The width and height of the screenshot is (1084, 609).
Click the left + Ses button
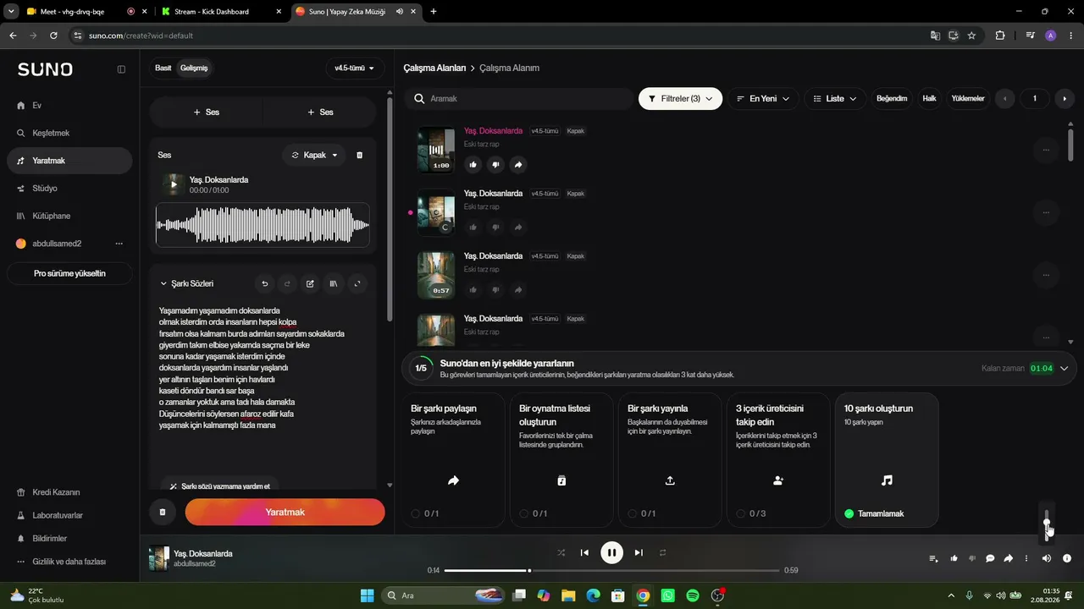pyautogui.click(x=206, y=112)
